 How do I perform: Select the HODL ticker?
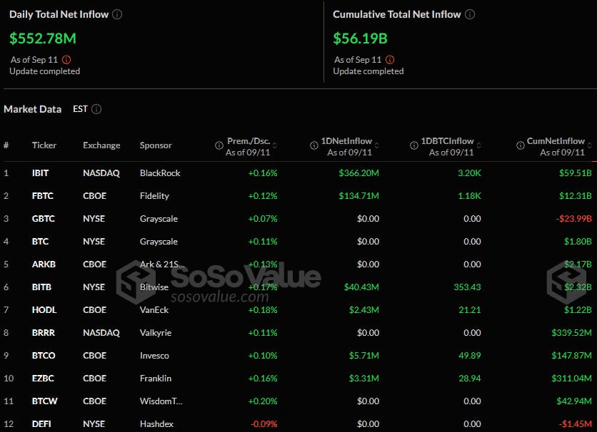click(x=44, y=309)
